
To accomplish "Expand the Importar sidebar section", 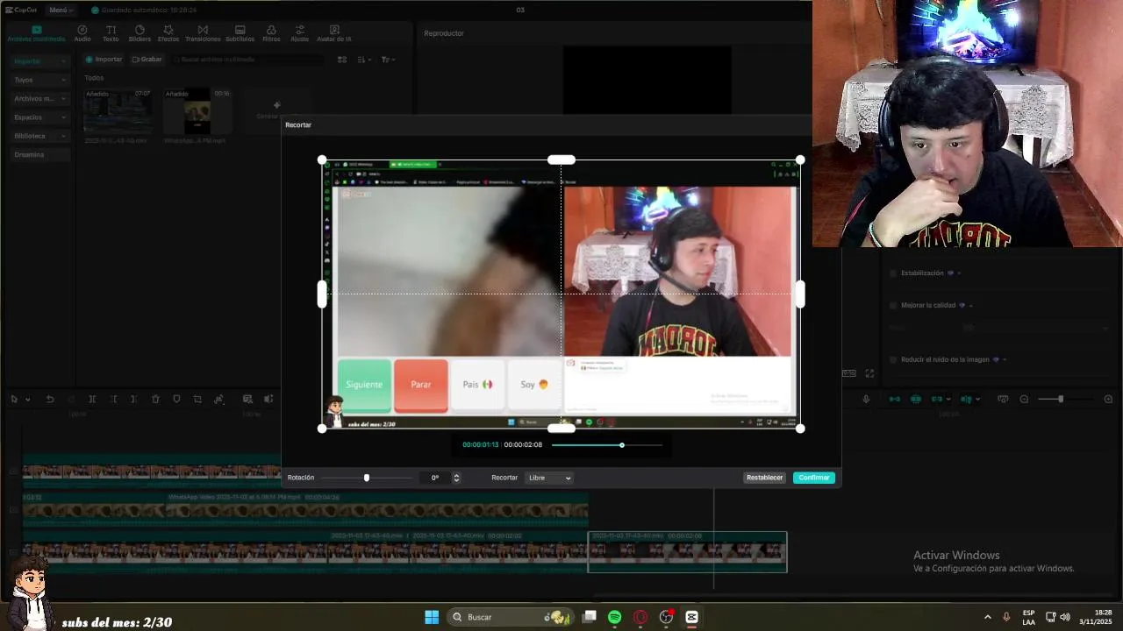I will point(40,61).
